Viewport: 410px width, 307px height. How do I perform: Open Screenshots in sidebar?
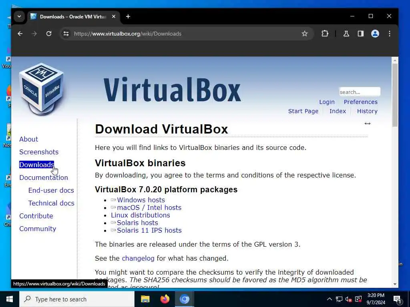[39, 152]
